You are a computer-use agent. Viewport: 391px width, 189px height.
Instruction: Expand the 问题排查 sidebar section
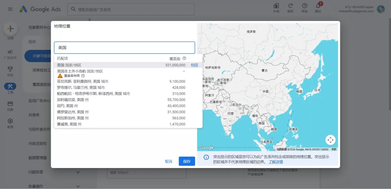point(78,172)
